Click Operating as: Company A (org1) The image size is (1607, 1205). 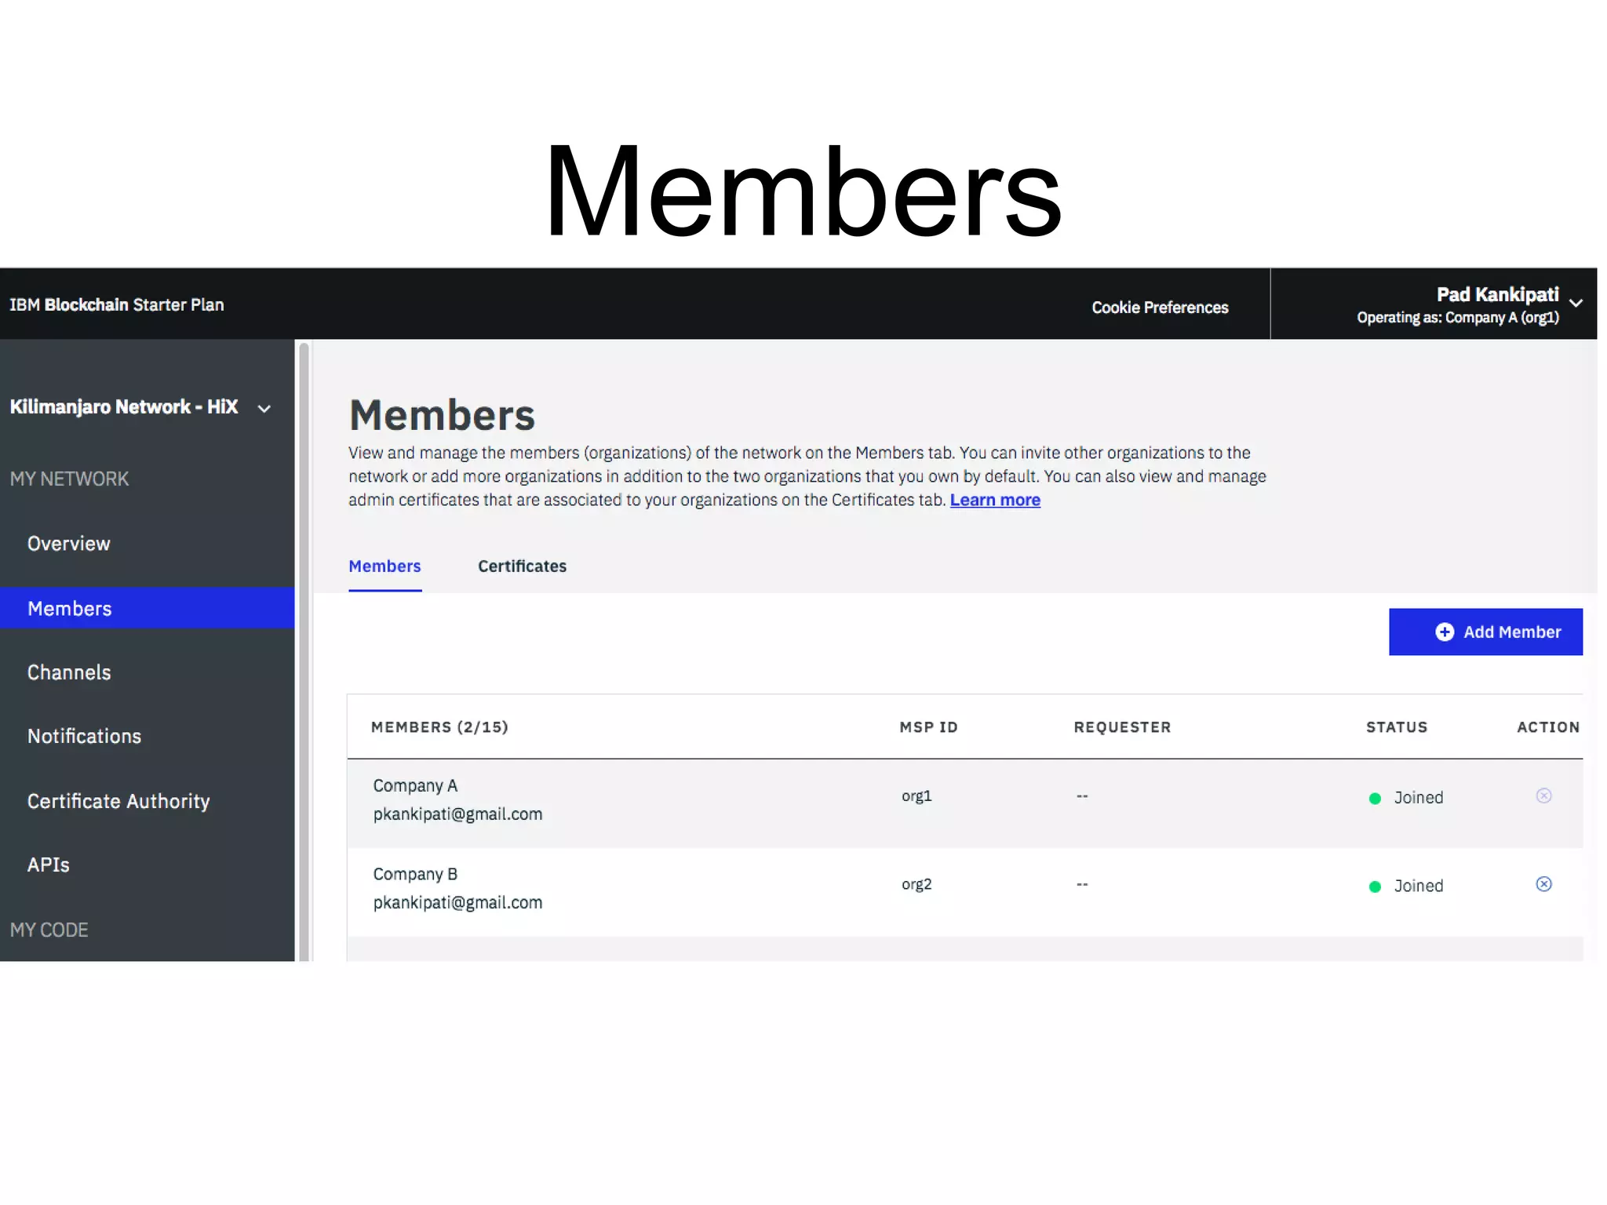click(x=1458, y=318)
